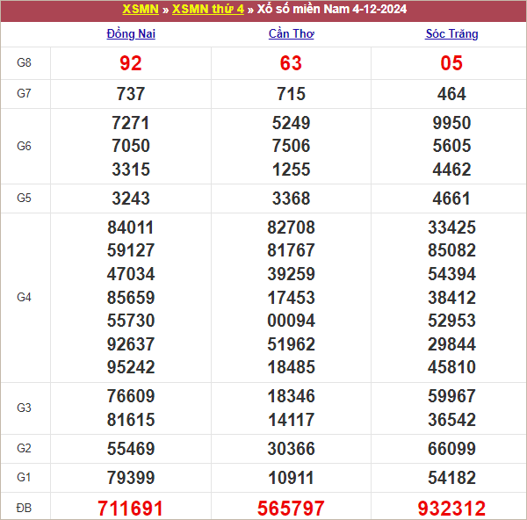Select the G6 number 4462

coord(451,170)
